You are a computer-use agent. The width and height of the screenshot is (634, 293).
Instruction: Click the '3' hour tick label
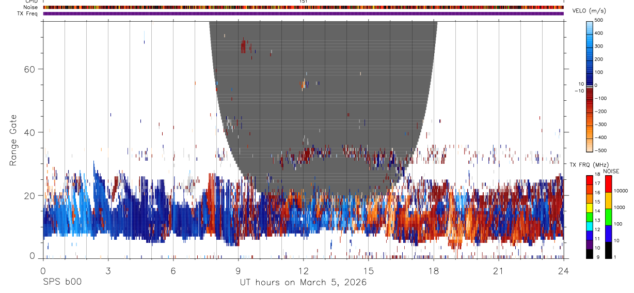[x=108, y=271]
